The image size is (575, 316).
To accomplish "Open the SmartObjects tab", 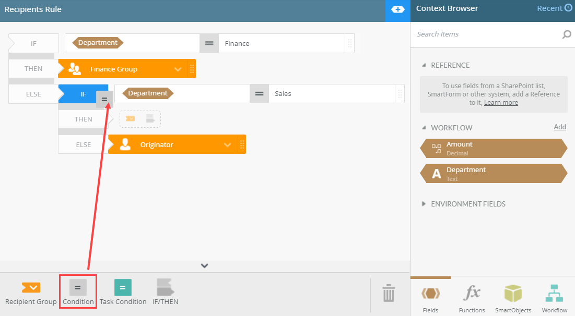I will pos(513,299).
